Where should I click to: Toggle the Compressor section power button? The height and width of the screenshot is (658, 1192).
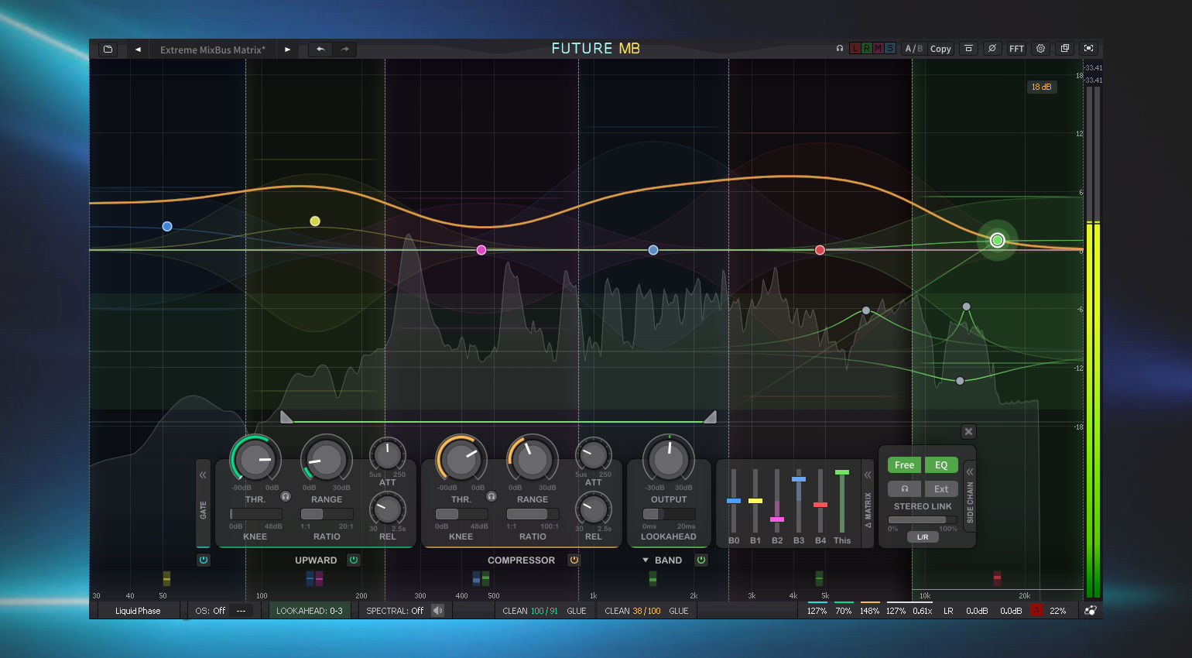(x=574, y=560)
